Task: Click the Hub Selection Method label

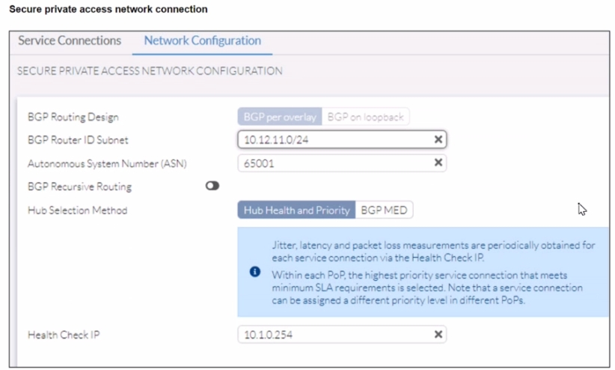Action: coord(77,210)
